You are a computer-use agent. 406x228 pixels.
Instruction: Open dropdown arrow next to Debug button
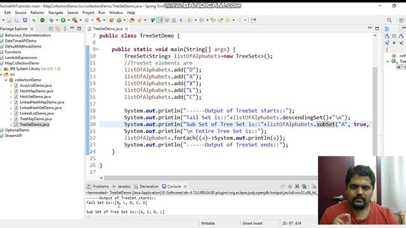pyautogui.click(x=56, y=20)
